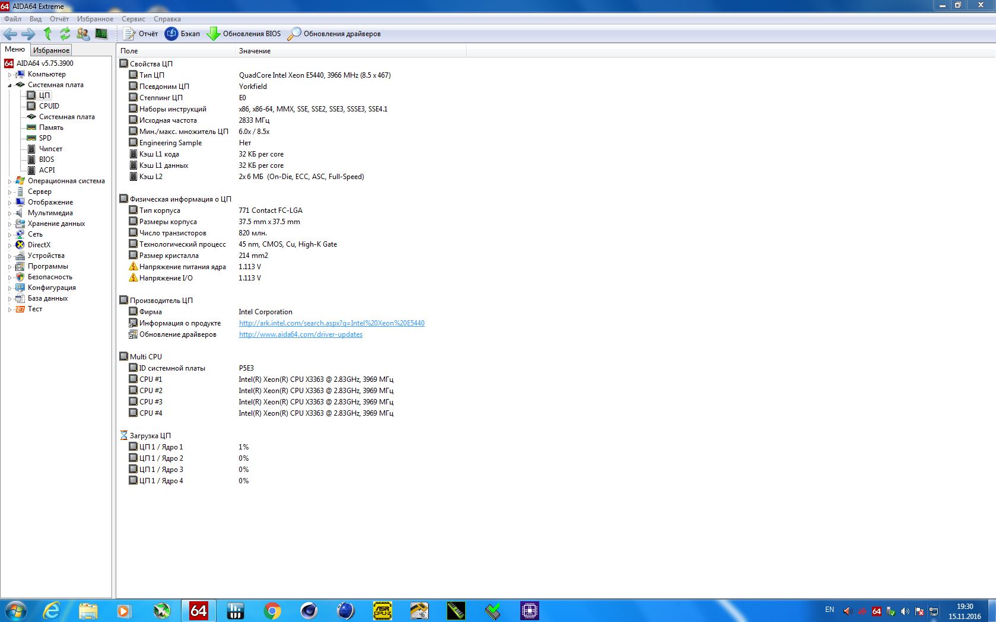Select CPUID in the sidebar tree
Screen dimensions: 996x622
[x=49, y=106]
